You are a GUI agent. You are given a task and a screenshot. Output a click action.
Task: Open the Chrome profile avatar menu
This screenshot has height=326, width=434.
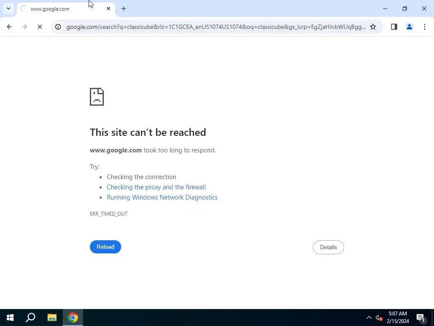coord(409,27)
